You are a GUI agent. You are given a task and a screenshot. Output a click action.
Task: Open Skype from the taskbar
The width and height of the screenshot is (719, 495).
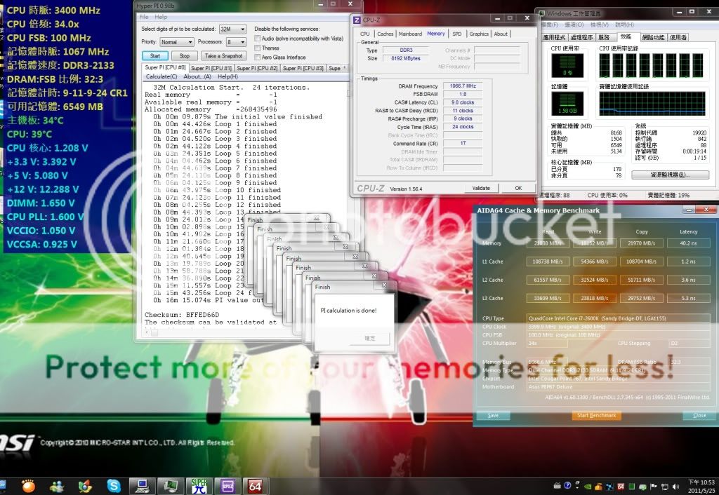[x=113, y=486]
